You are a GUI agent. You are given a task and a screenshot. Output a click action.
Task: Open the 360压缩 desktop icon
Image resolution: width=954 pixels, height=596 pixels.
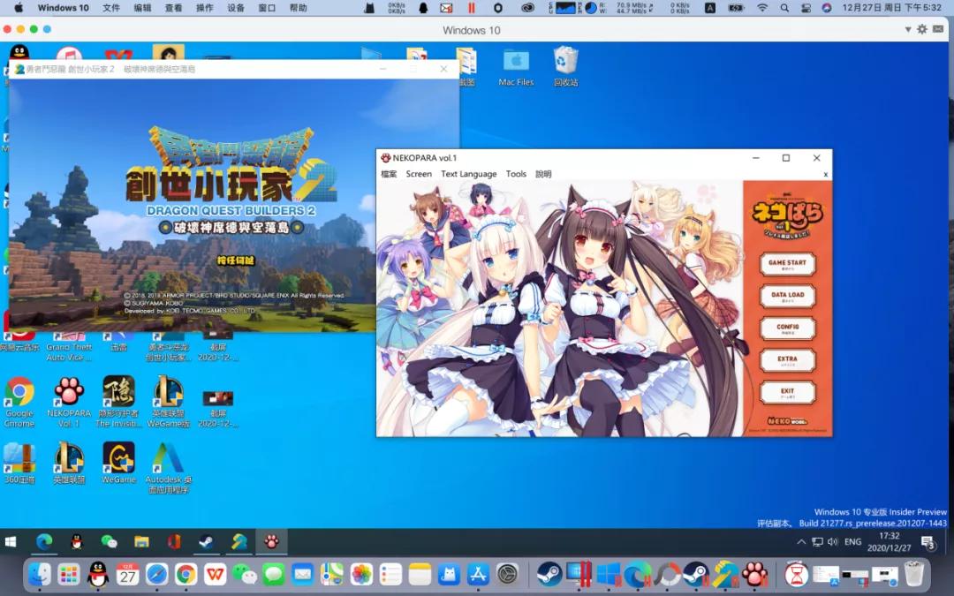(x=19, y=459)
